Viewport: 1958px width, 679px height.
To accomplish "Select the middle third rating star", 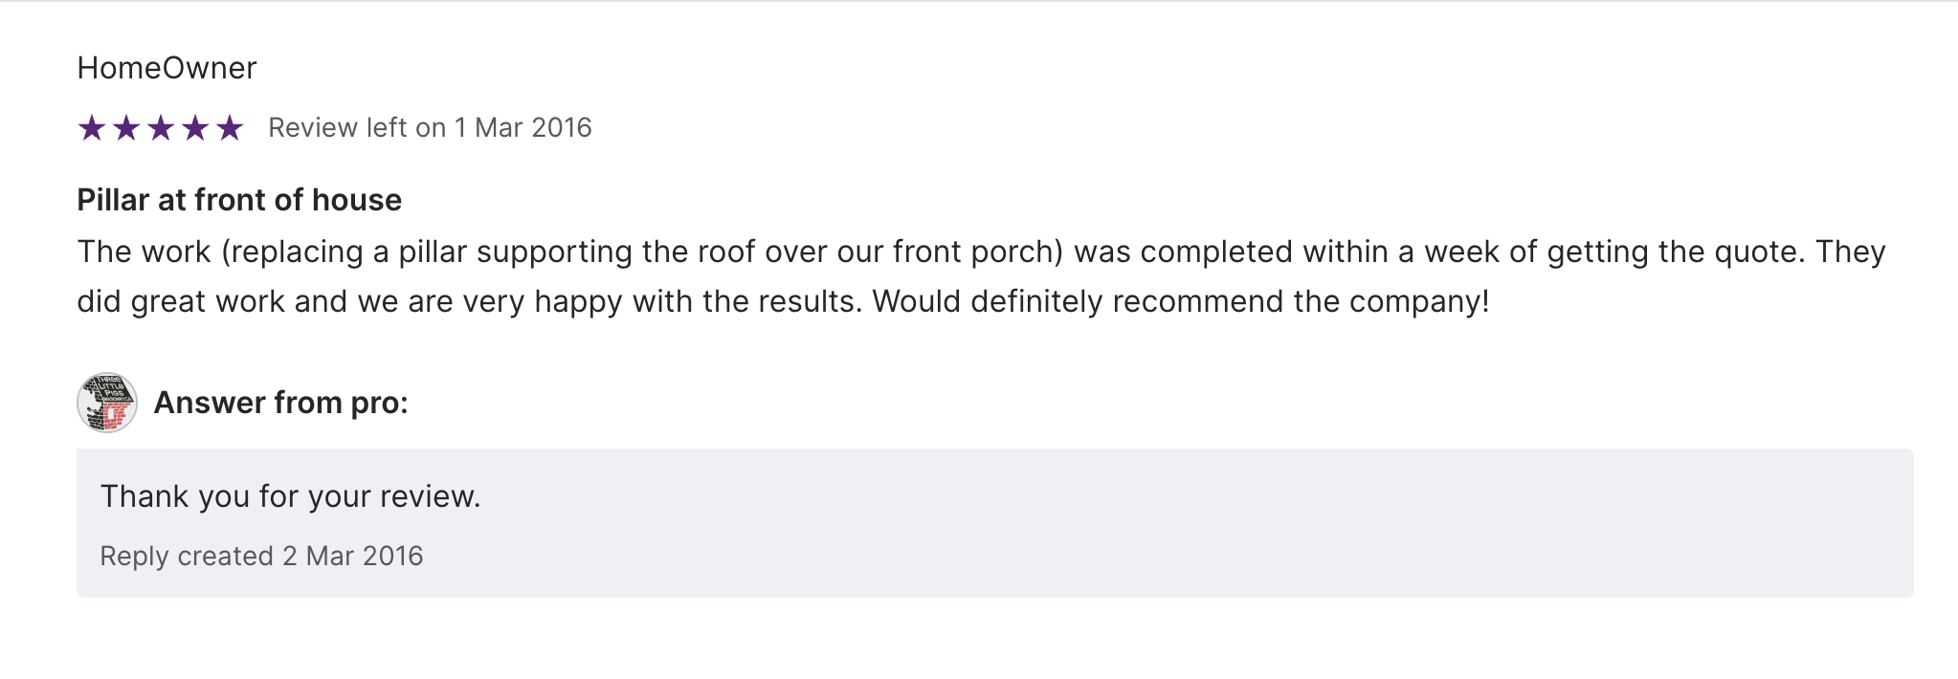I will (x=161, y=128).
